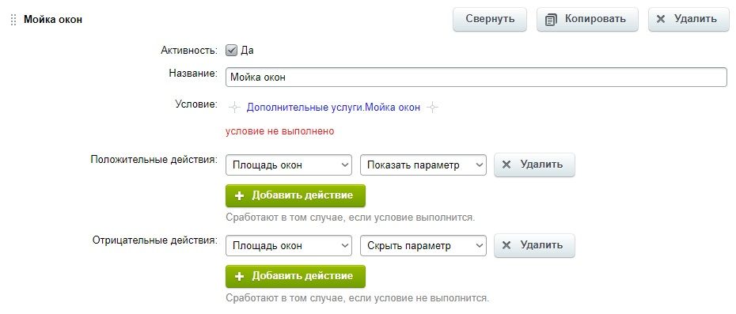This screenshot has height=314, width=736.
Task: Open negative actions Площадь окон dropdown
Action: pyautogui.click(x=289, y=246)
